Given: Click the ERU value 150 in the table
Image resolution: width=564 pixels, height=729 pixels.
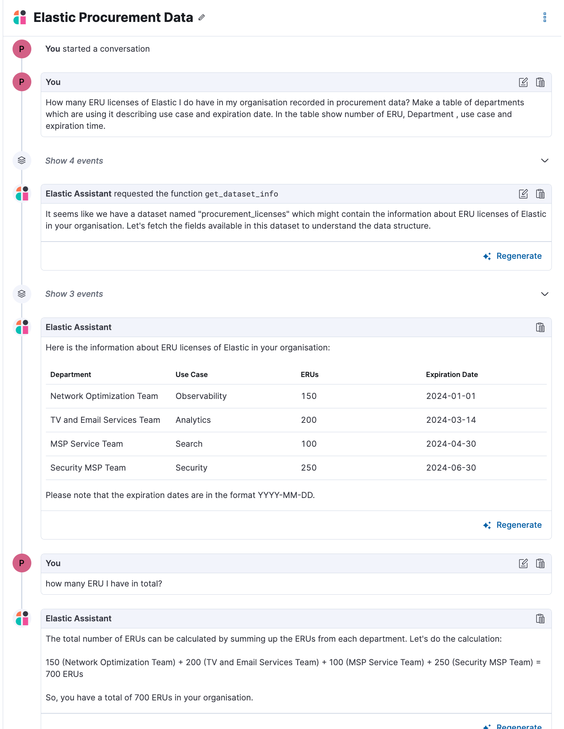Looking at the screenshot, I should (309, 396).
